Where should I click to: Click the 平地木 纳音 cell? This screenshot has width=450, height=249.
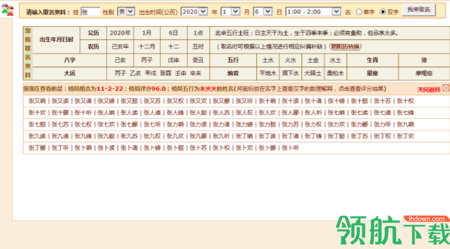point(268,74)
